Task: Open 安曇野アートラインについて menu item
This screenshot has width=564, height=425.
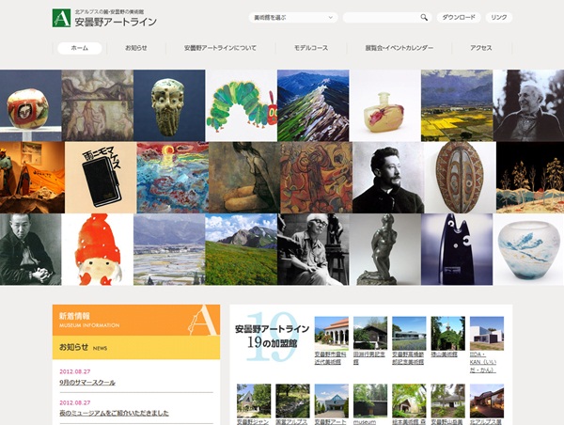Action: (220, 48)
